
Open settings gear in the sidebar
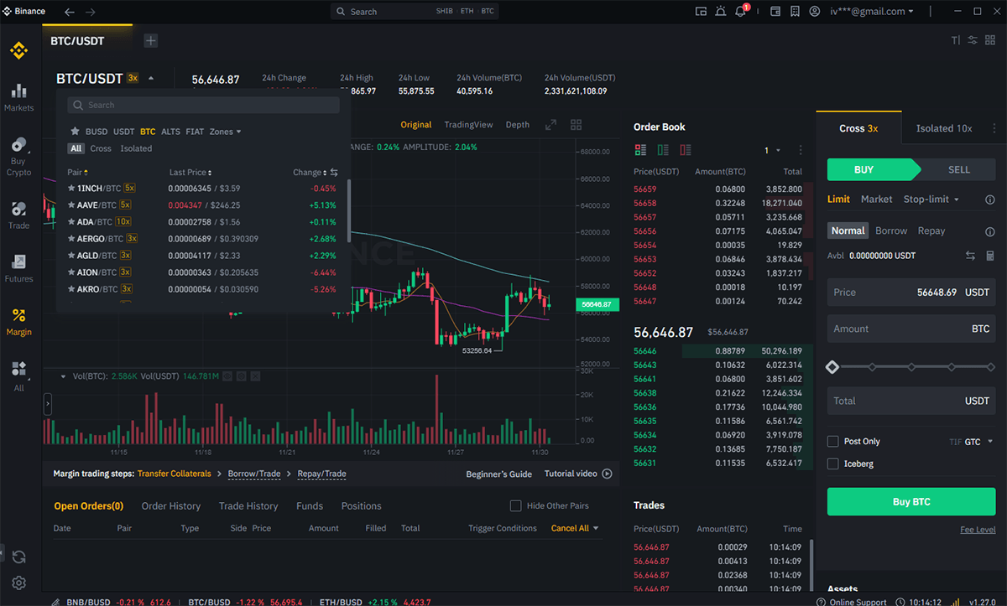18,583
